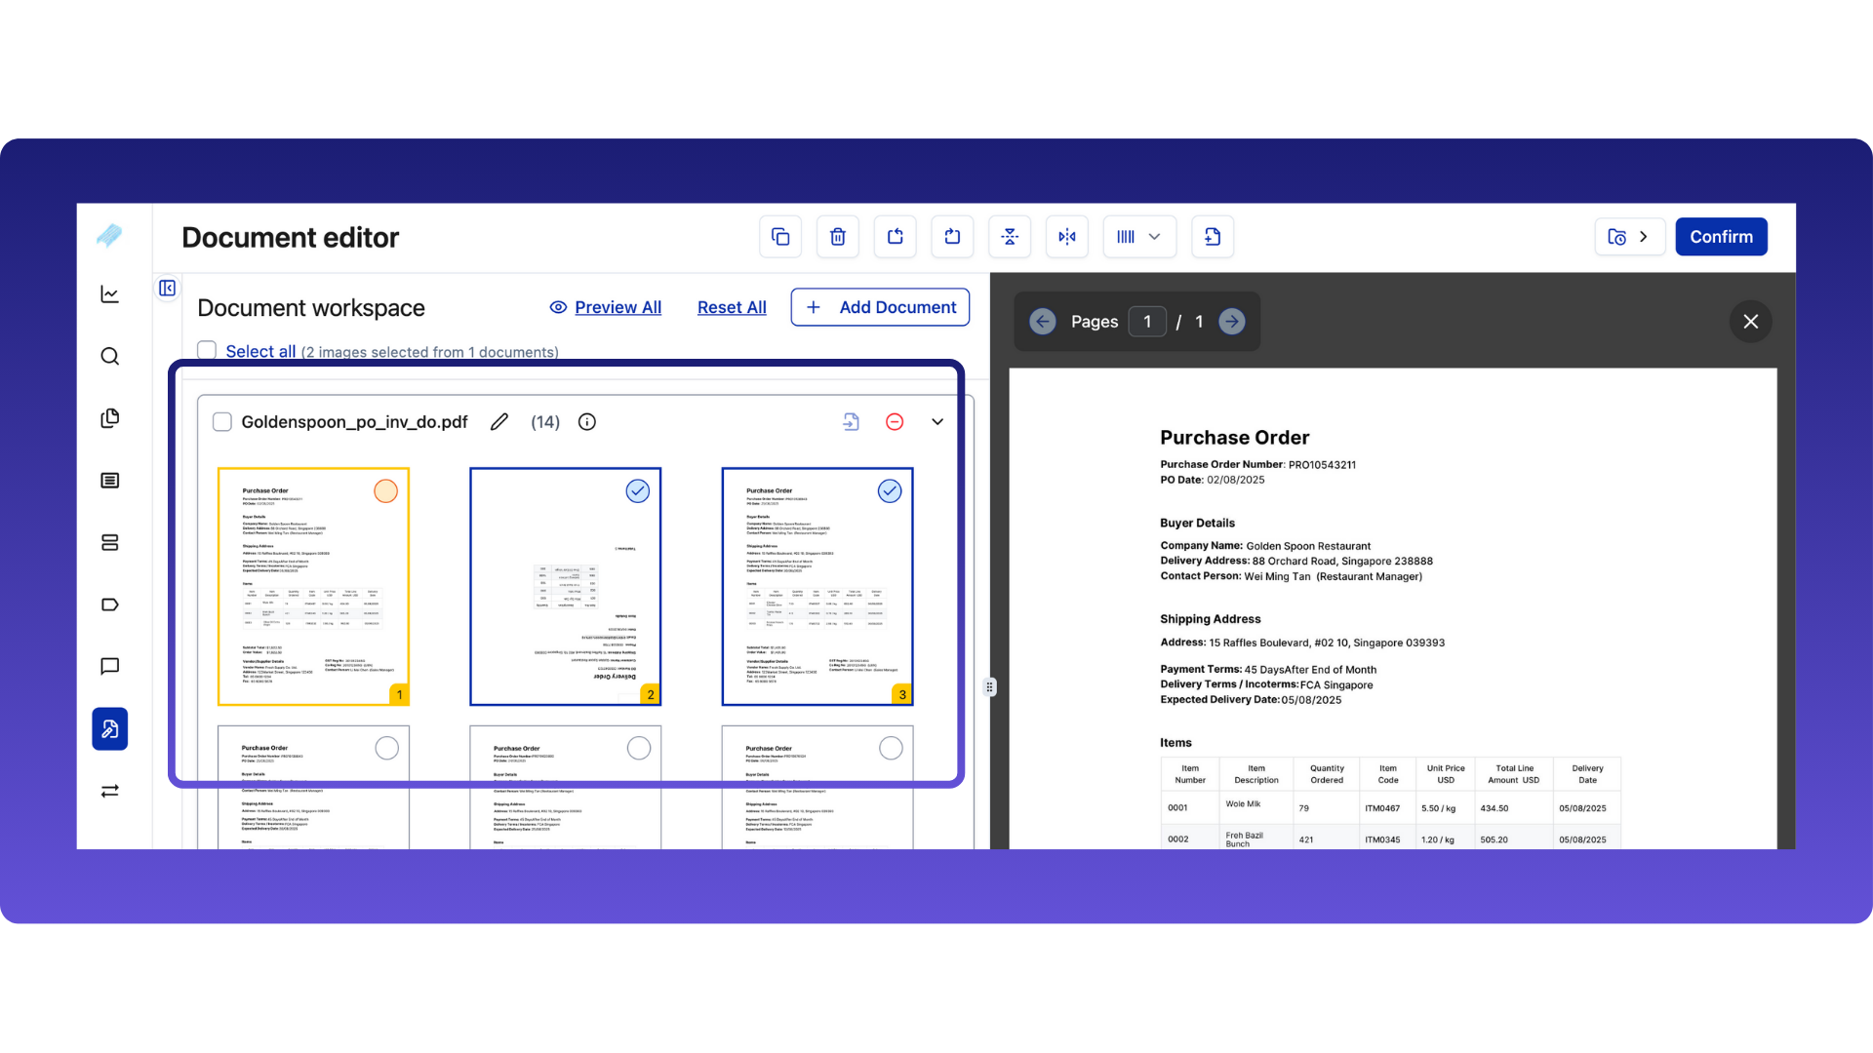Screen dimensions: 1873x1053
Task: Deselect page 2 thumbnail checkmark
Action: [x=638, y=491]
